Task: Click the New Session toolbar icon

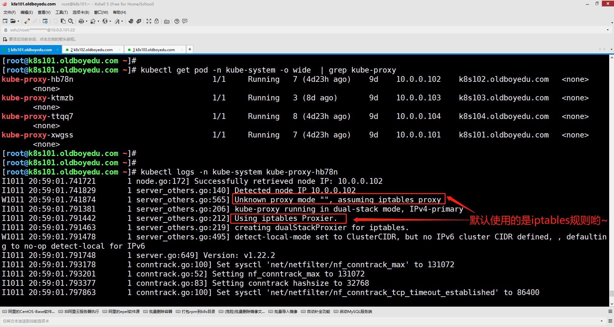Action: (5, 21)
